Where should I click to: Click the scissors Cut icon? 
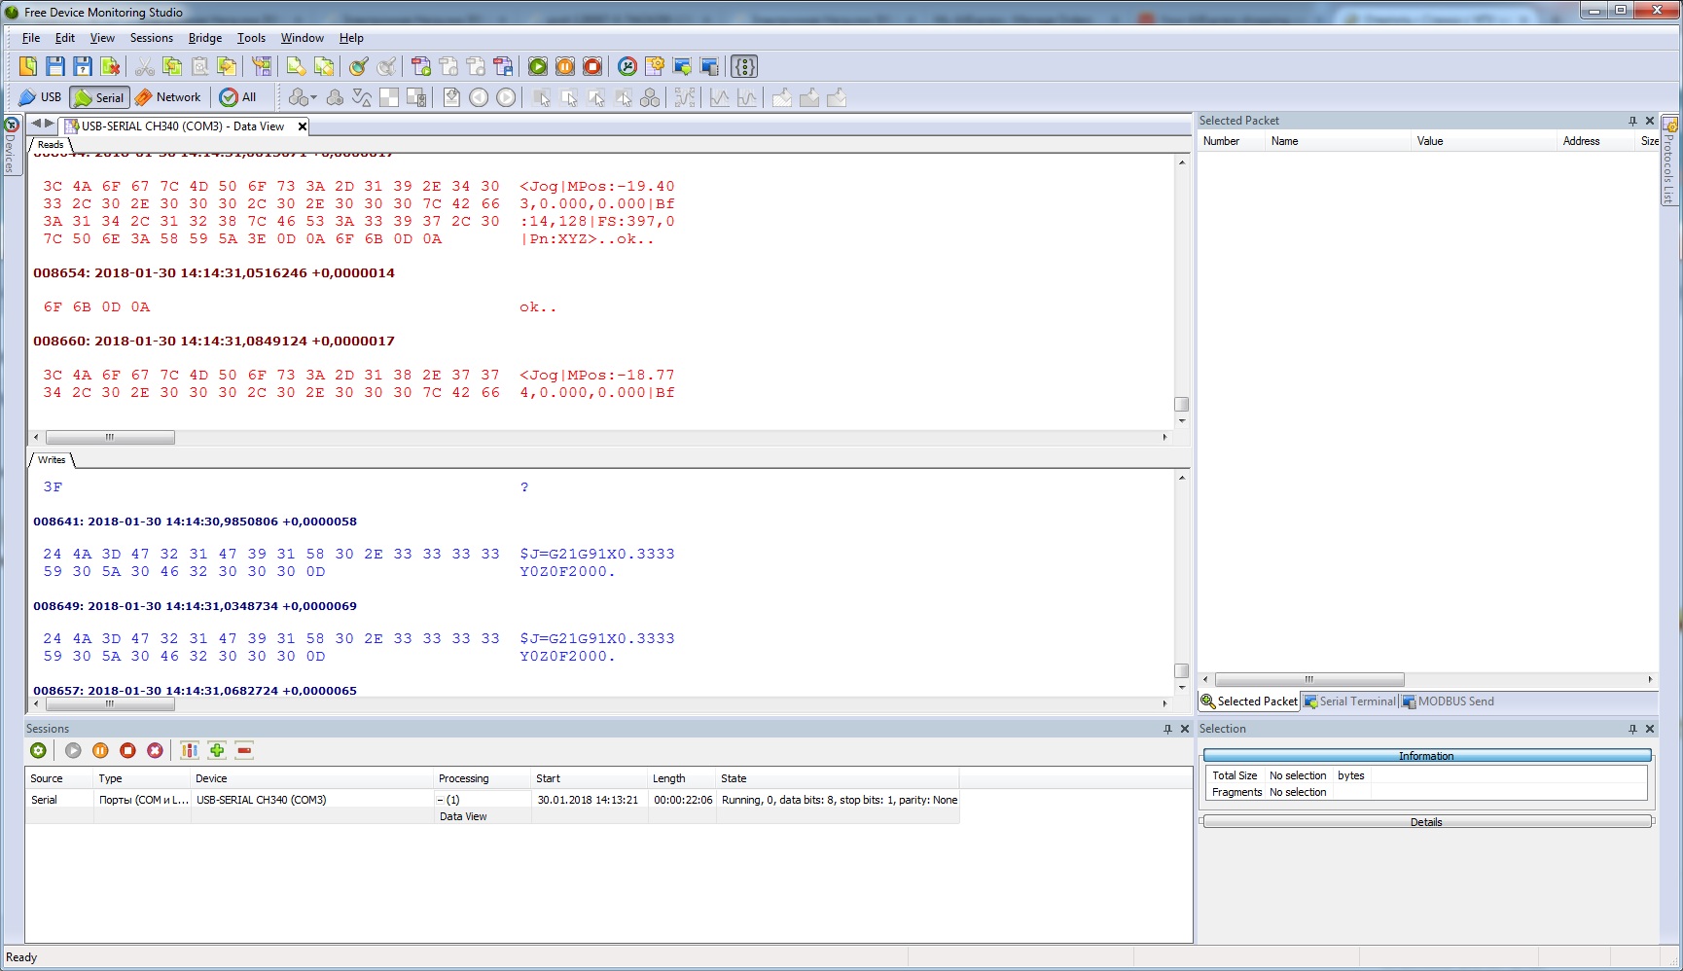tap(145, 66)
